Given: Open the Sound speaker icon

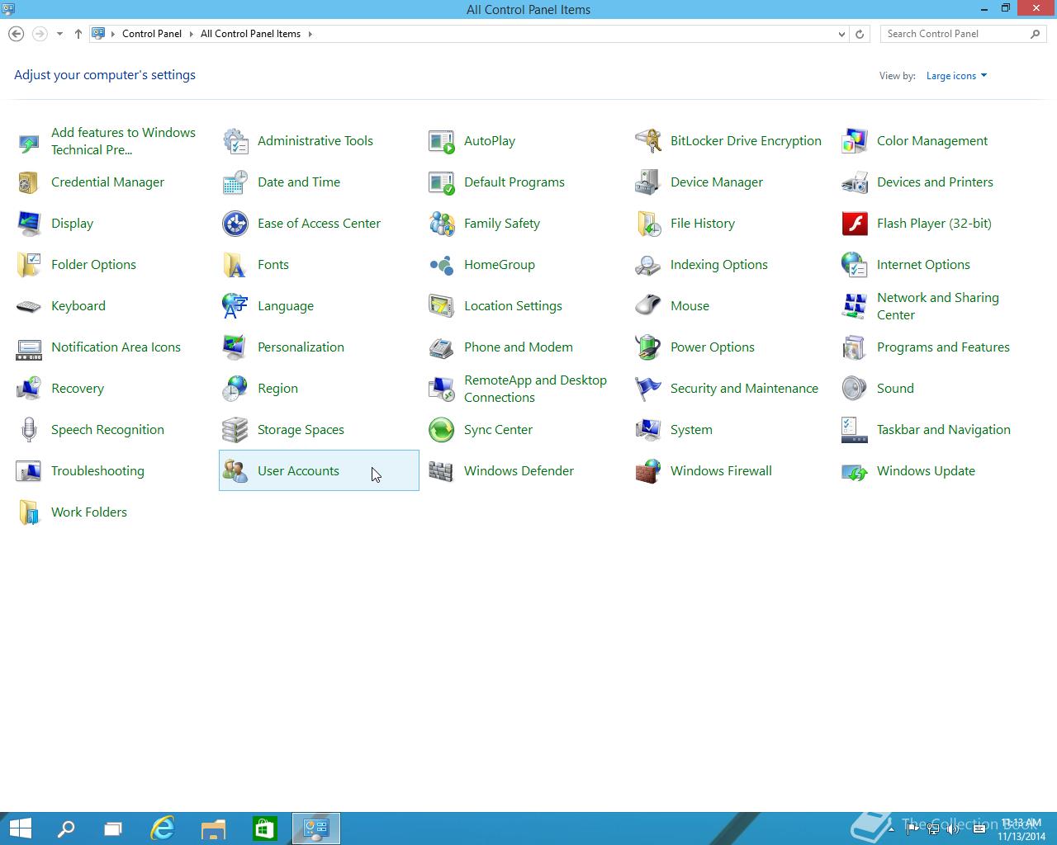Looking at the screenshot, I should pyautogui.click(x=855, y=389).
